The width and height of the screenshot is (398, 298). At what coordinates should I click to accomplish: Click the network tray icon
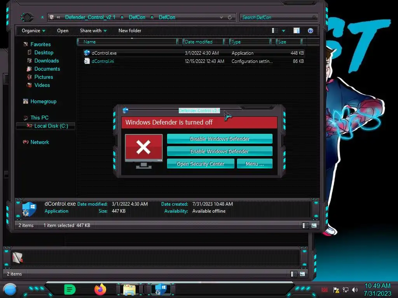click(346, 289)
